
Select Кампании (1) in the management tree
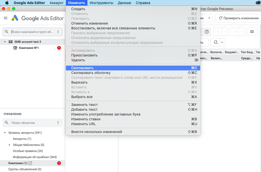[18, 163]
